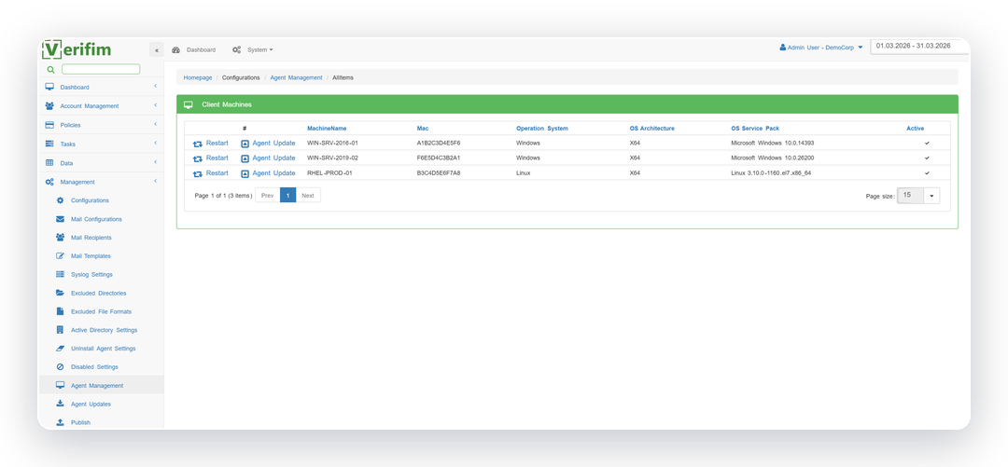1008x467 pixels.
Task: Open Configurations submenu item
Action: click(90, 200)
